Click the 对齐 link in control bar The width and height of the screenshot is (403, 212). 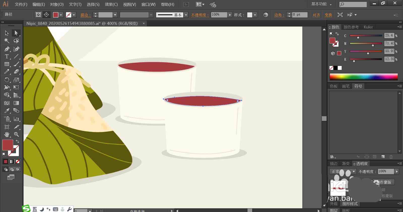pos(316,15)
